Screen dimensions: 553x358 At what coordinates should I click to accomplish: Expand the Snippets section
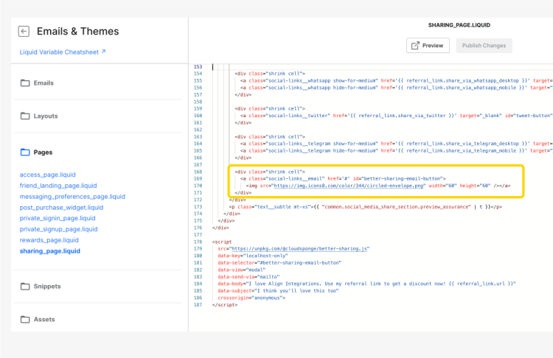coord(47,286)
